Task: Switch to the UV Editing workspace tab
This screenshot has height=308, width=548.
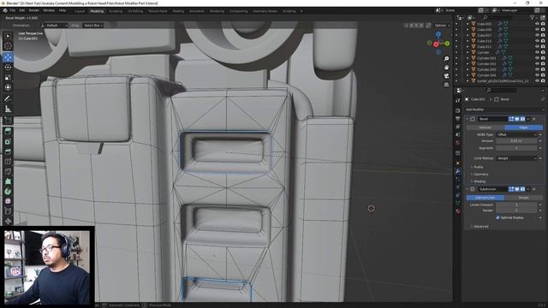Action: coord(135,11)
